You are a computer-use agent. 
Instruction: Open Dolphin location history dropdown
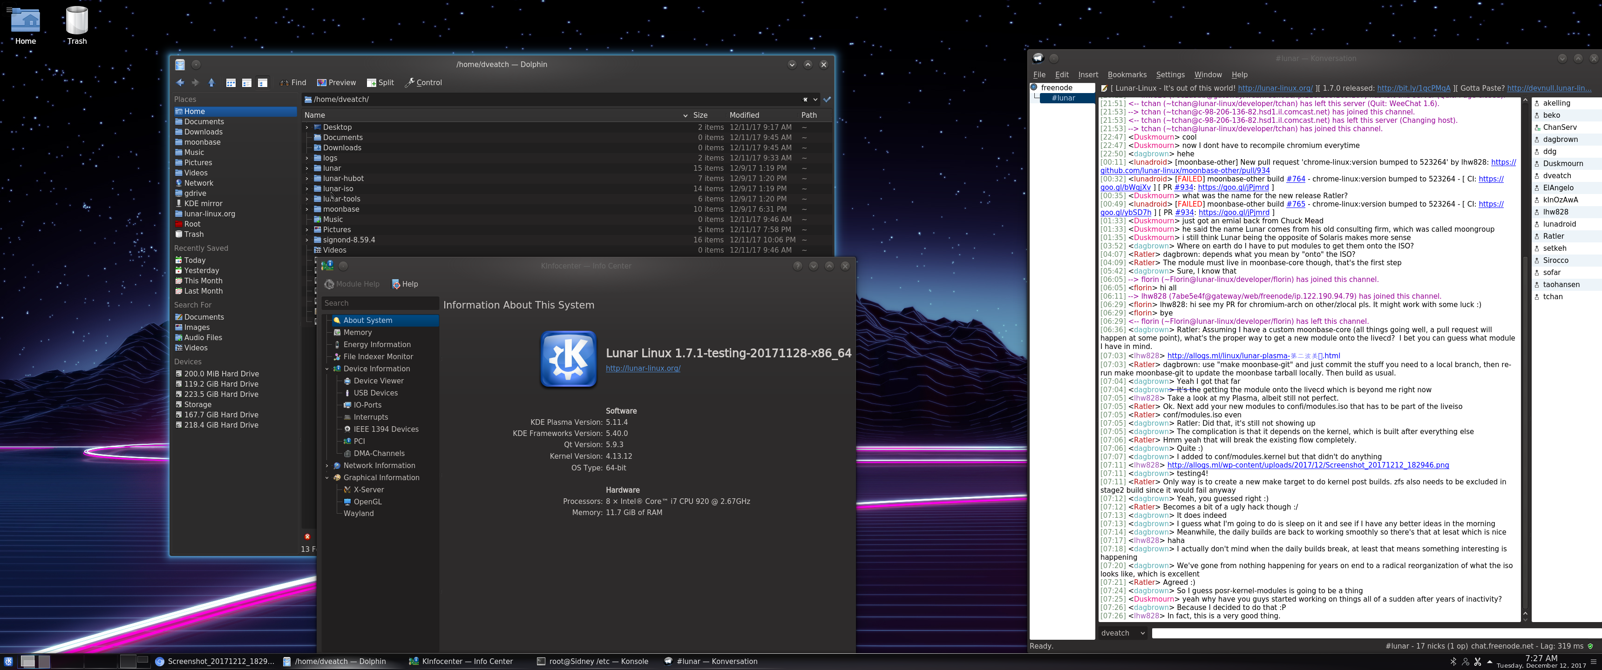click(815, 100)
